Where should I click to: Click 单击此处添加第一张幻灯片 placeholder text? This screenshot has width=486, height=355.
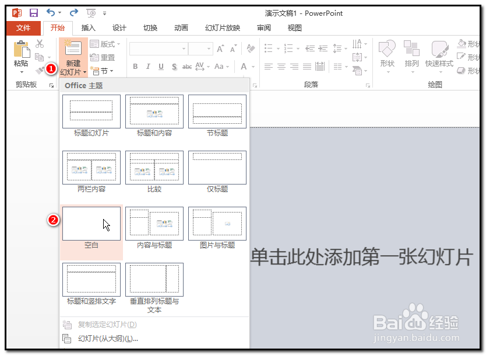(x=362, y=257)
